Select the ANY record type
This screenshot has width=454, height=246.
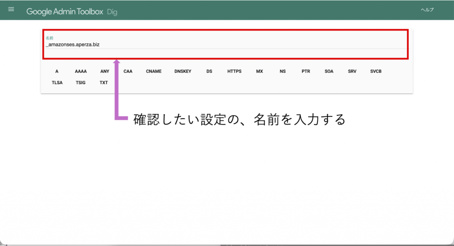tap(105, 71)
